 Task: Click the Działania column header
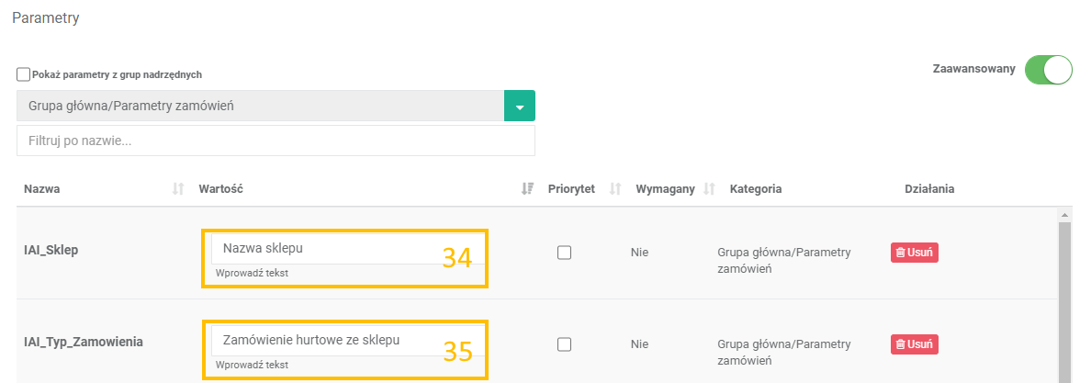[929, 189]
